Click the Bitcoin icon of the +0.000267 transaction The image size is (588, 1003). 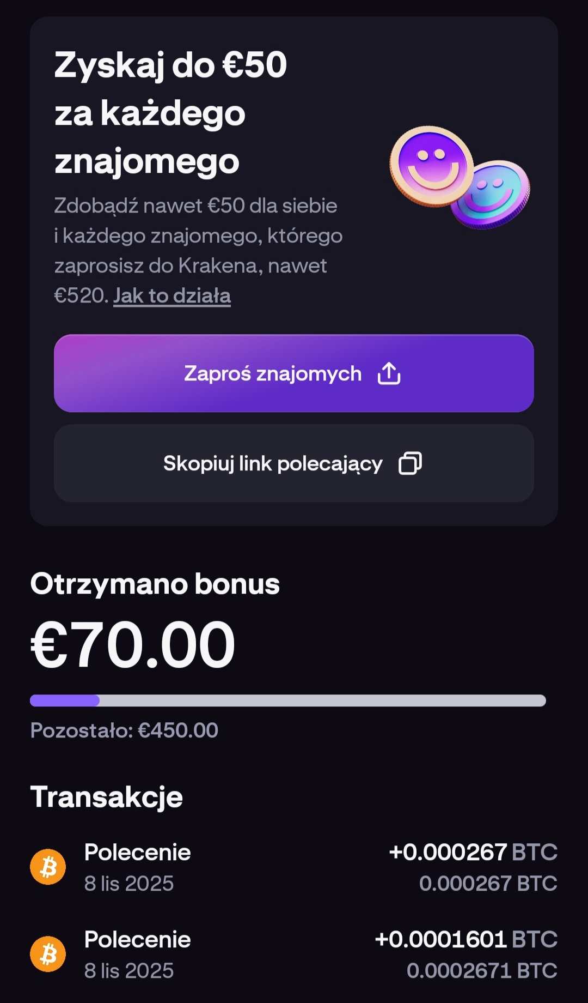[48, 867]
